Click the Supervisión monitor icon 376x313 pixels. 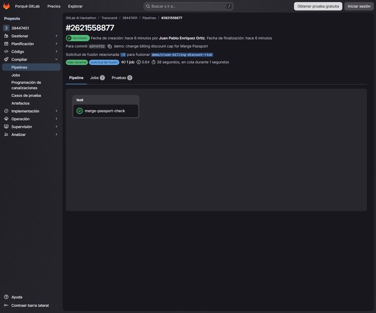pos(6,127)
